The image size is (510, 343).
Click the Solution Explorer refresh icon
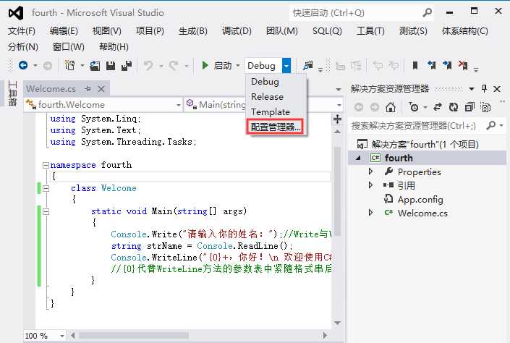point(454,107)
